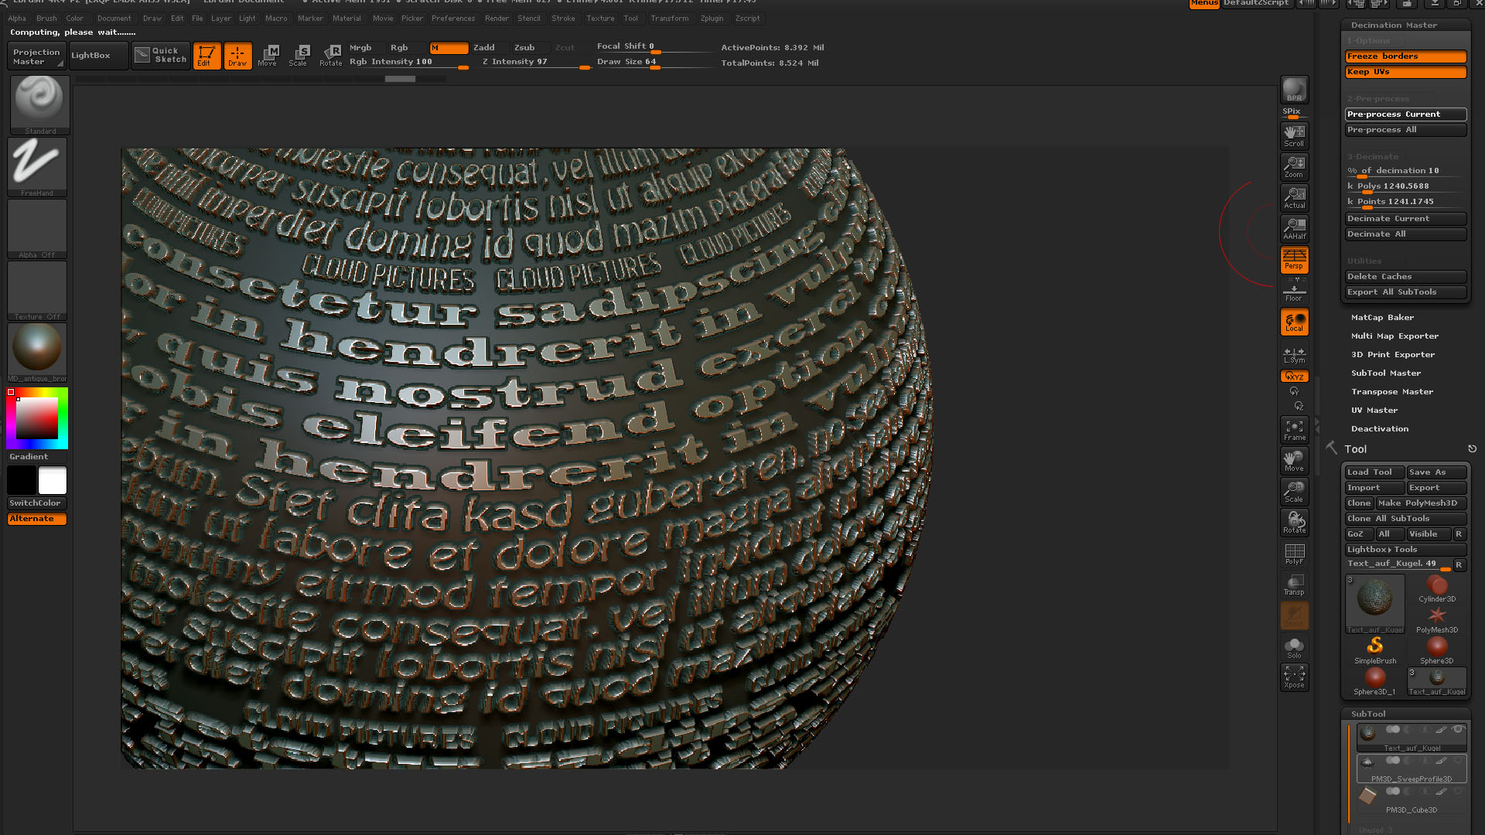Enable Zadd sculpt mode
This screenshot has width=1485, height=835.
click(490, 48)
